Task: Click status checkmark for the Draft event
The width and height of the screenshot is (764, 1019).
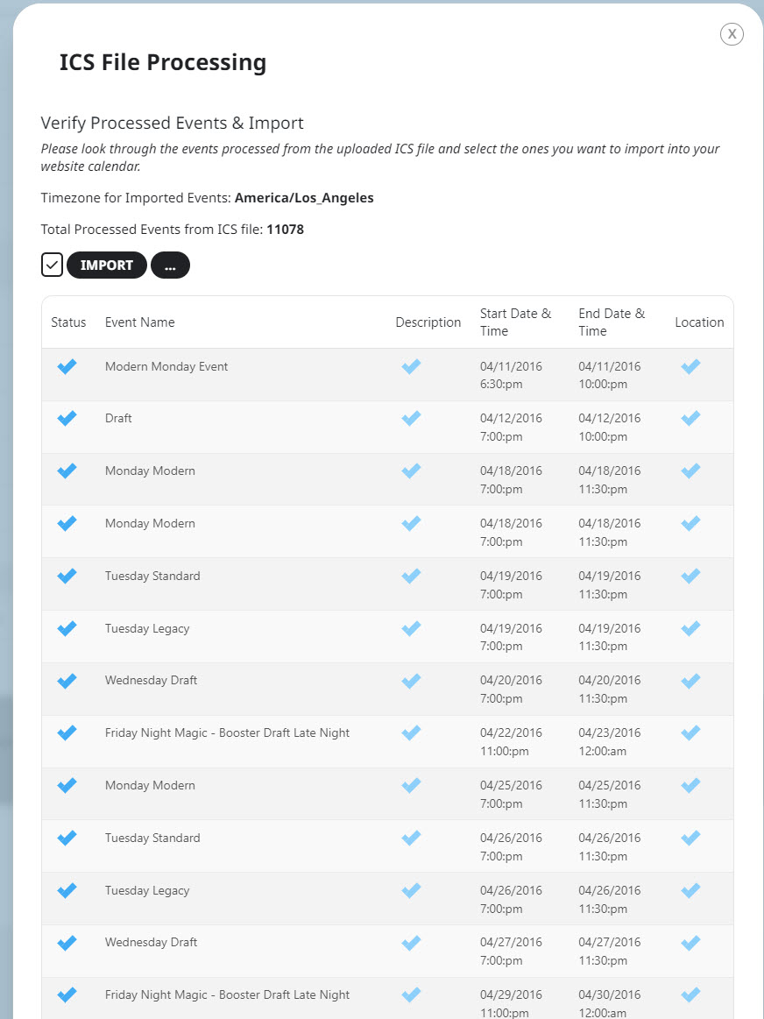Action: tap(67, 419)
